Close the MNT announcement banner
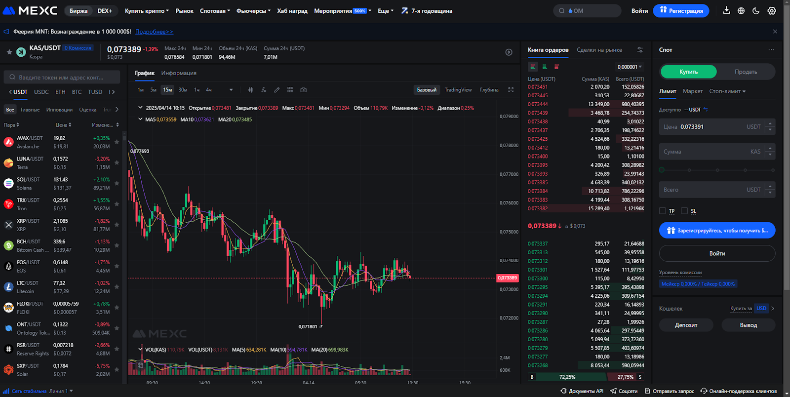 pyautogui.click(x=775, y=32)
